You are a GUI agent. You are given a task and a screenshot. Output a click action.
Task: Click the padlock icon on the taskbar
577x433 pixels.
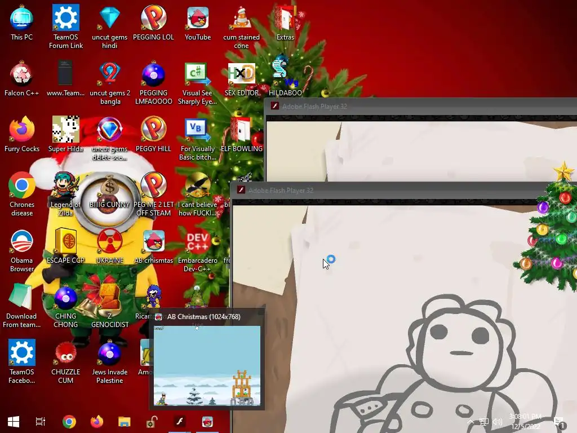[152, 422]
